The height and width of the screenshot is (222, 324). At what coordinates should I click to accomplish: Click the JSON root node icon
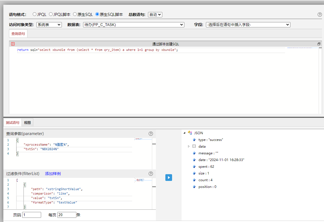tap(190, 133)
